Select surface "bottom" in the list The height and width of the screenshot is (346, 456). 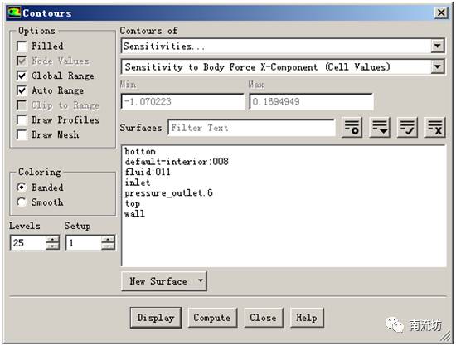tap(140, 151)
